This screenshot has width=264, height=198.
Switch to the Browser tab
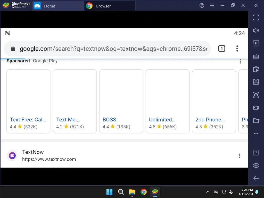[x=110, y=6]
